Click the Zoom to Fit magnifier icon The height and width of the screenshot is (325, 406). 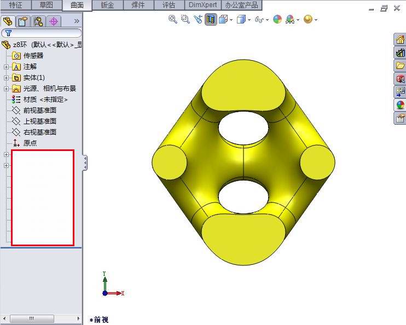(173, 19)
